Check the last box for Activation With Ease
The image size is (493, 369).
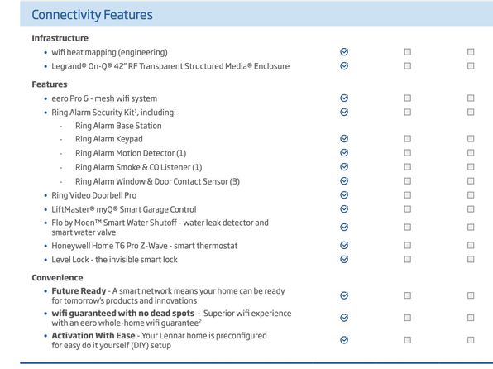tap(471, 340)
